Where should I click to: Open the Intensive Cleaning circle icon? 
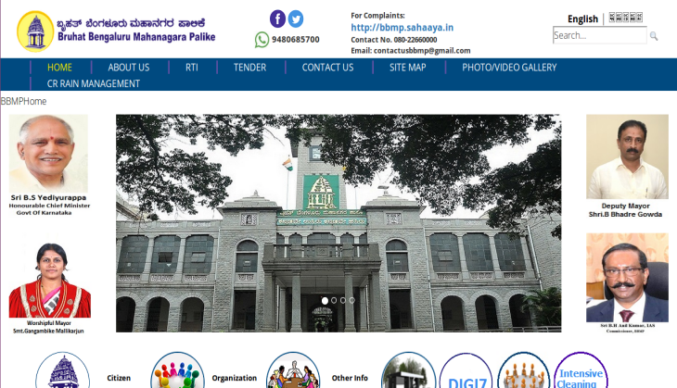581,370
